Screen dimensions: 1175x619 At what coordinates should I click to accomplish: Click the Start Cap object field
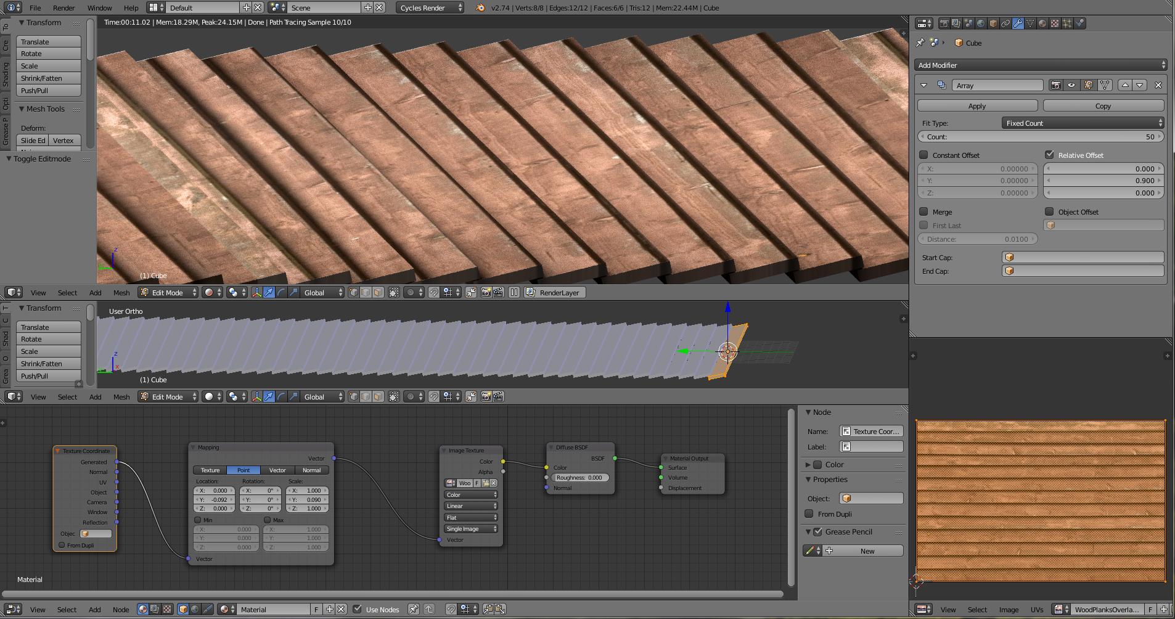[1083, 257]
